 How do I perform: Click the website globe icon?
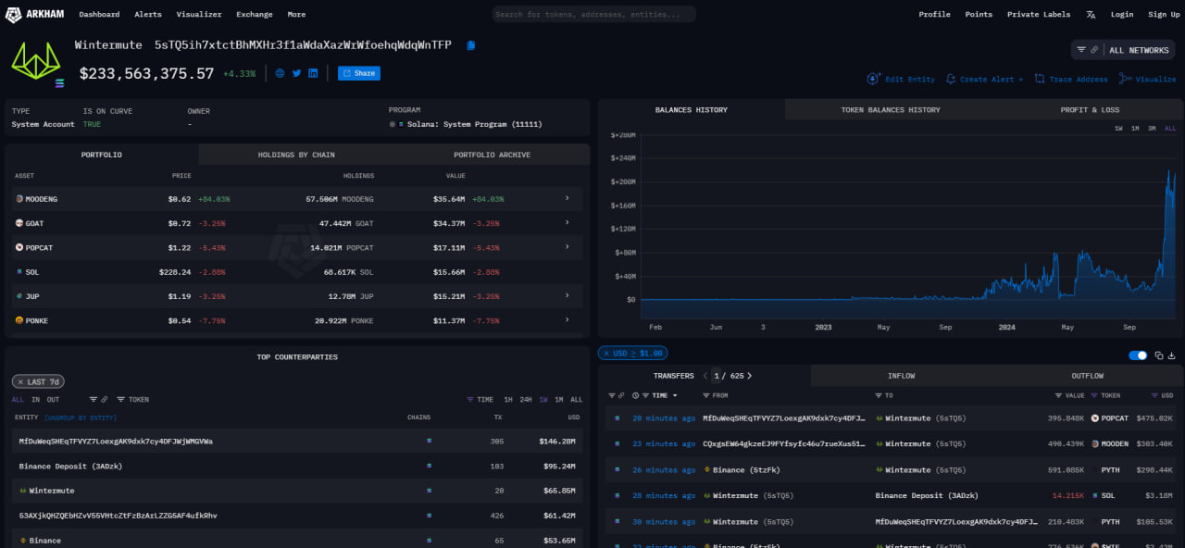(x=281, y=73)
